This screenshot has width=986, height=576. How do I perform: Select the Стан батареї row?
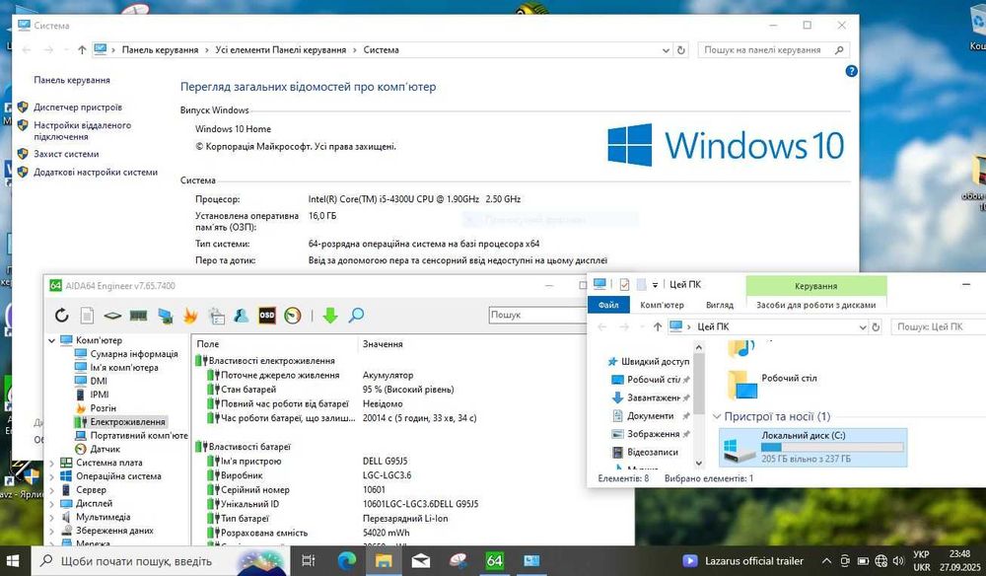point(248,390)
